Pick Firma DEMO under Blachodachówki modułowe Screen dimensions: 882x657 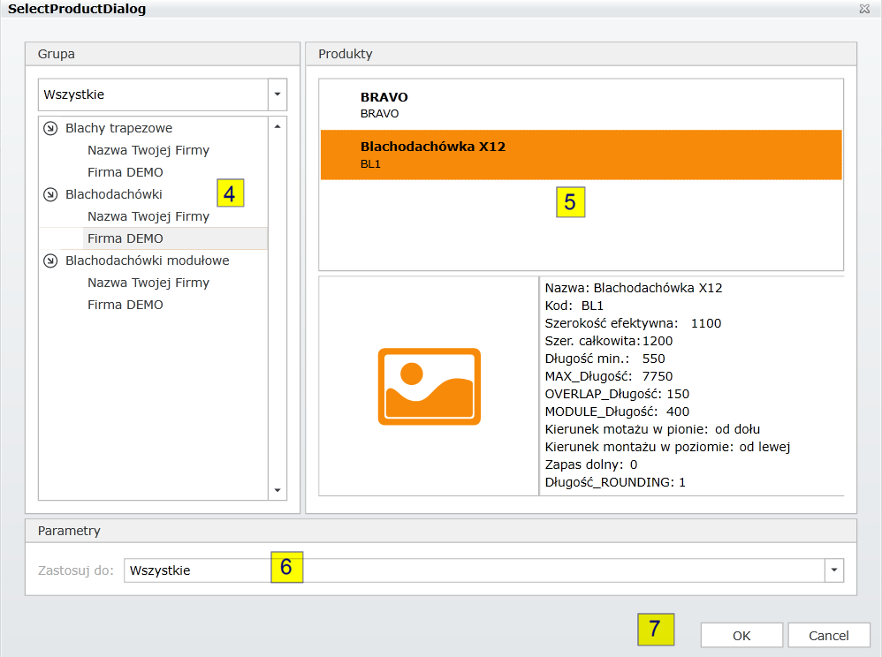[x=125, y=305]
